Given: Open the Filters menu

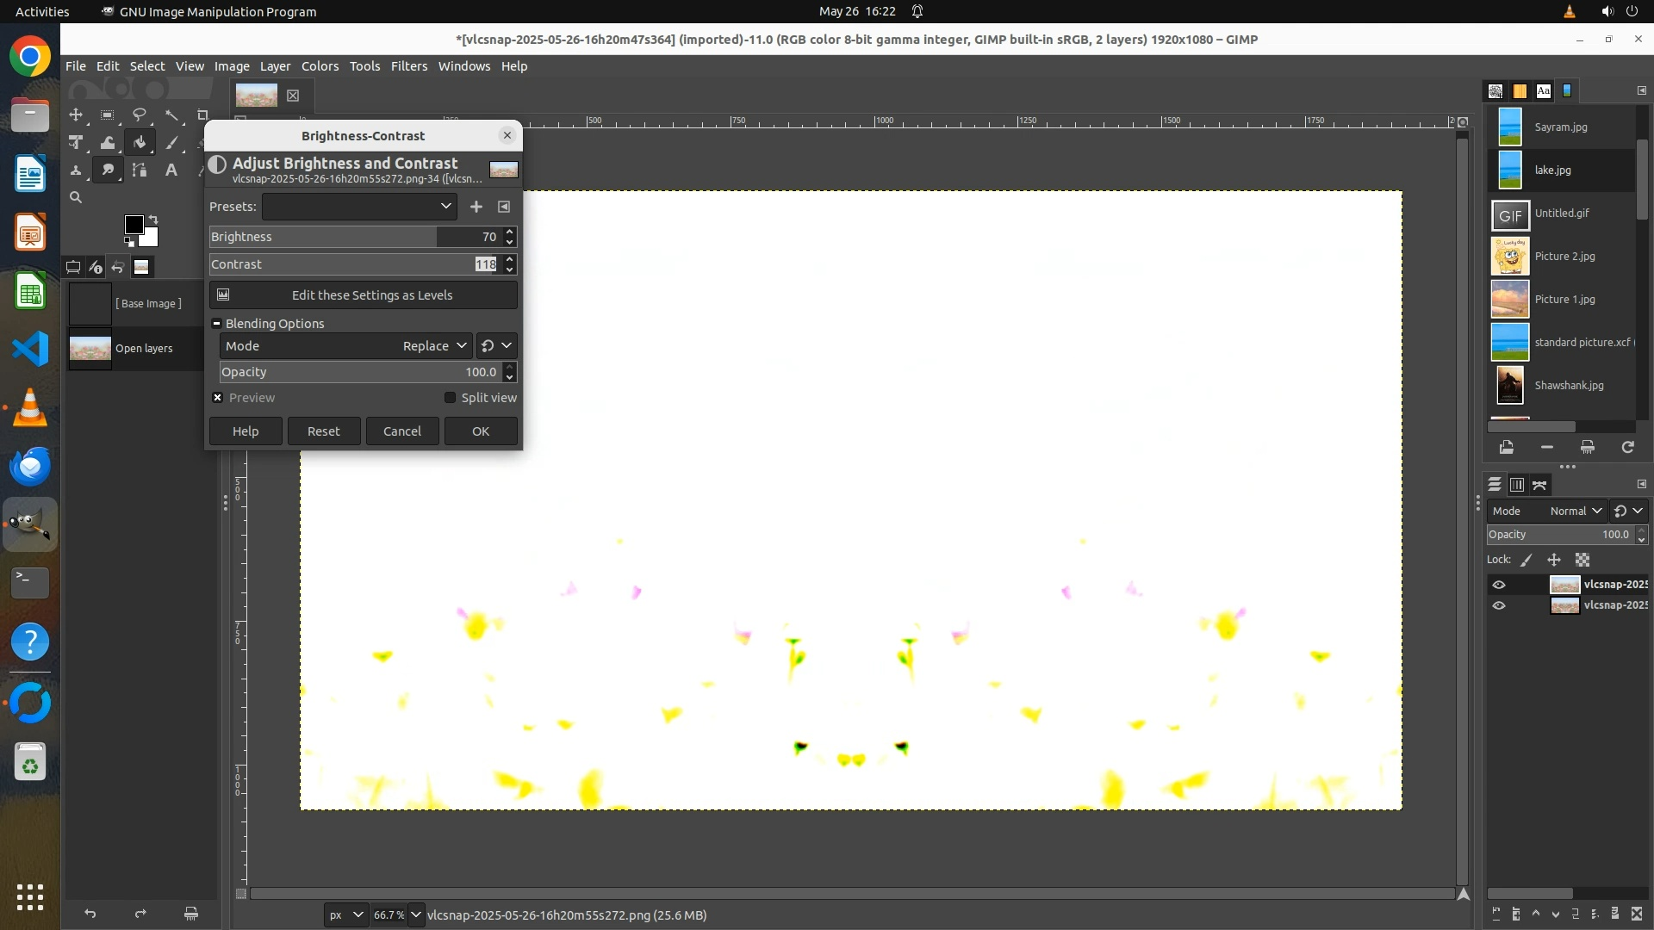Looking at the screenshot, I should tap(408, 66).
